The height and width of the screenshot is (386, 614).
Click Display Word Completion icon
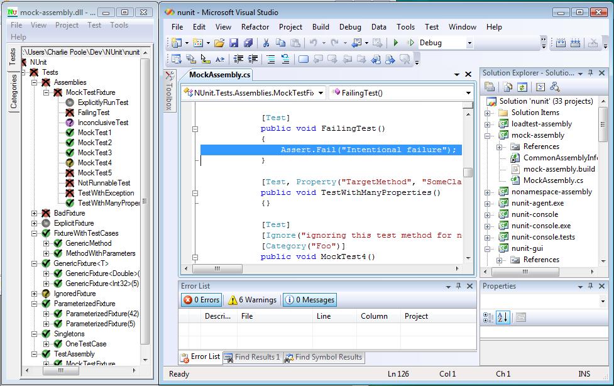tap(220, 59)
